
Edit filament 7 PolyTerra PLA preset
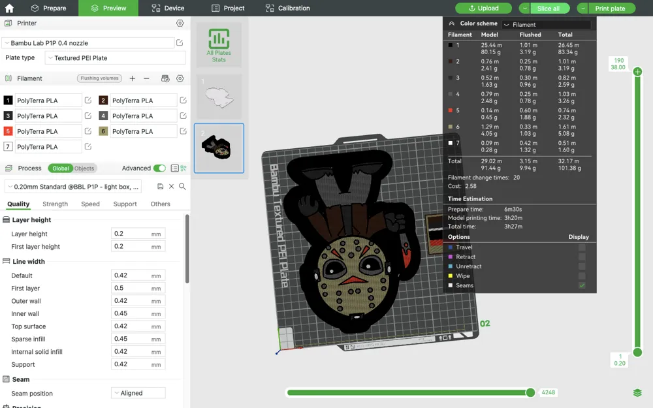(88, 146)
